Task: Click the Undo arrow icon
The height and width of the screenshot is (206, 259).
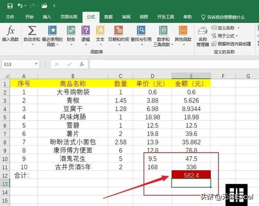Action: [x=20, y=6]
